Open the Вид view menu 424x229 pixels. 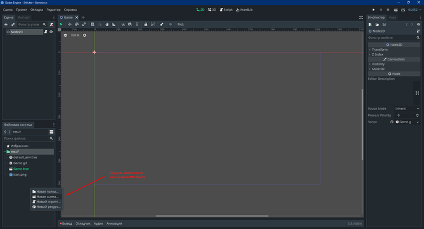181,24
